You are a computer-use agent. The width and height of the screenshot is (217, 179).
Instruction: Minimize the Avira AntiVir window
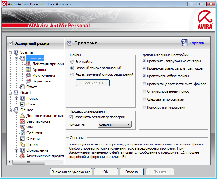(x=192, y=4)
